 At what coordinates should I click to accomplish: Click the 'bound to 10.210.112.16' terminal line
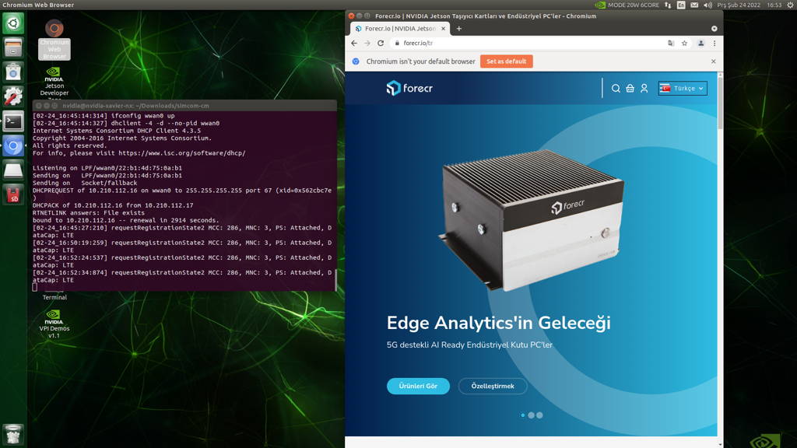coord(126,220)
